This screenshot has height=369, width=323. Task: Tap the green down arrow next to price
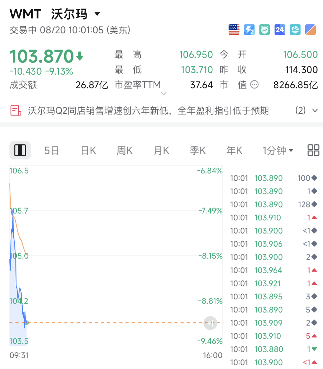point(80,56)
